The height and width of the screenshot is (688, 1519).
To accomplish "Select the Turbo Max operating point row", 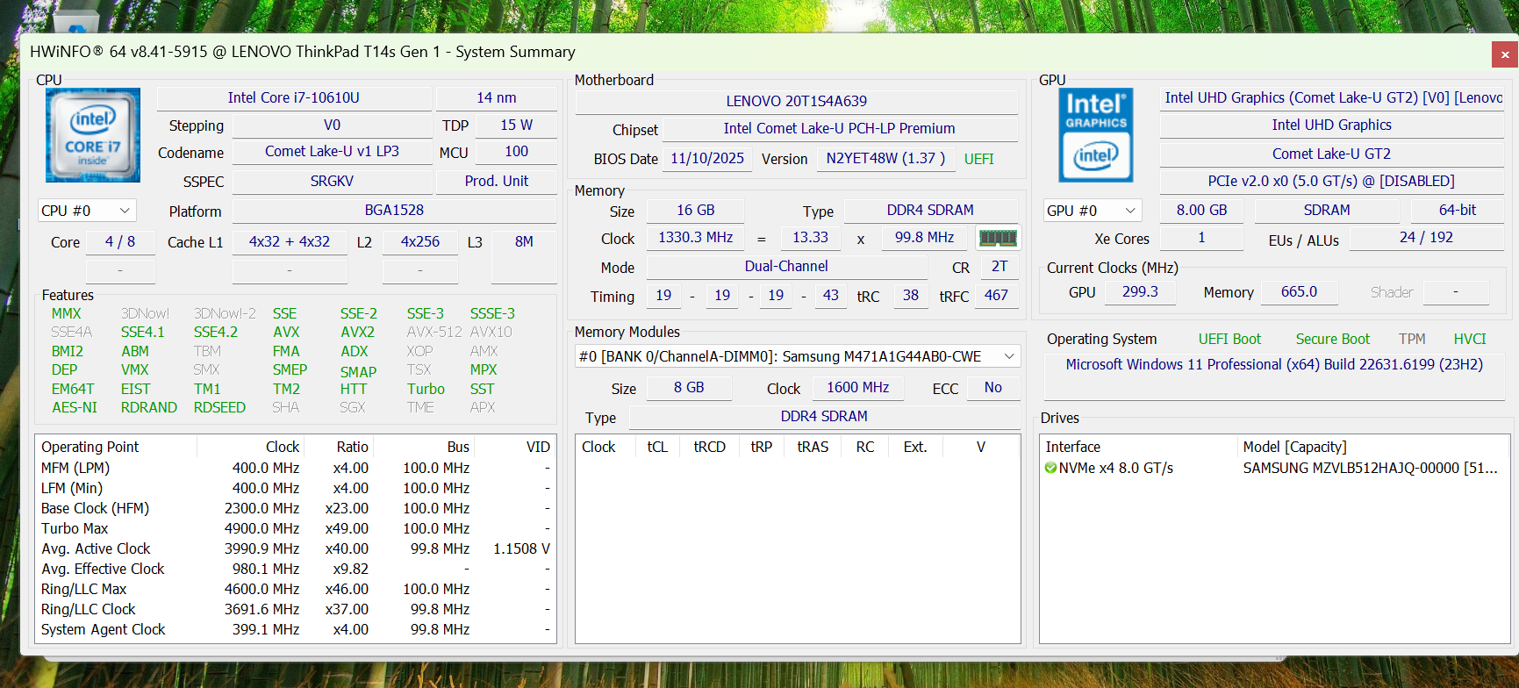I will tap(296, 529).
